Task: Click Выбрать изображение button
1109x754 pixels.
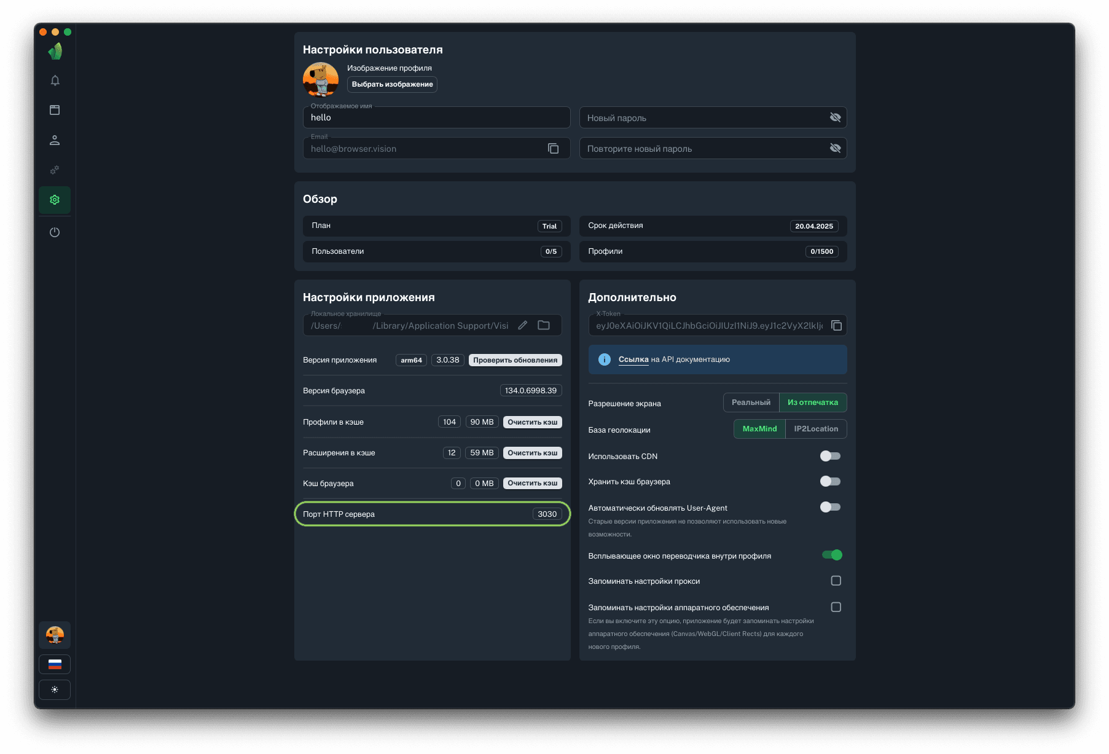Action: point(392,84)
